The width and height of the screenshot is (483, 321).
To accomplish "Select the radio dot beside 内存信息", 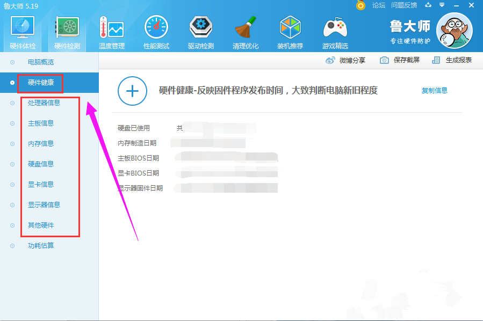I will click(x=12, y=143).
